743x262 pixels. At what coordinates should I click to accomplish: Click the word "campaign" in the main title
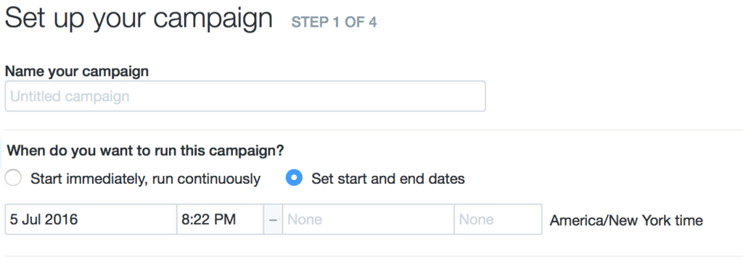[213, 20]
